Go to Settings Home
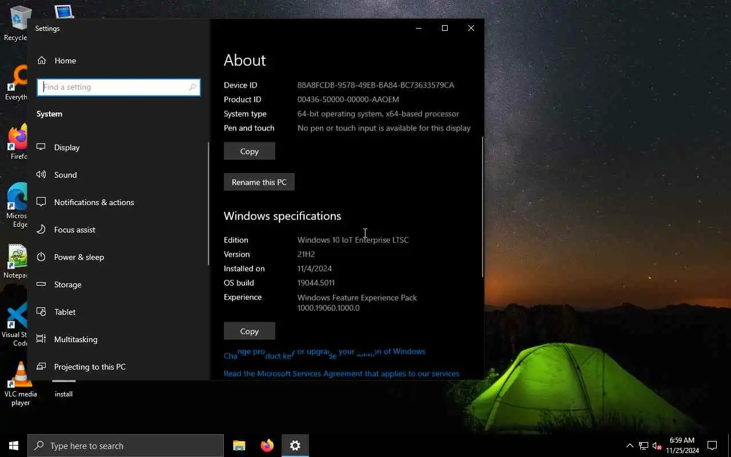 click(57, 61)
